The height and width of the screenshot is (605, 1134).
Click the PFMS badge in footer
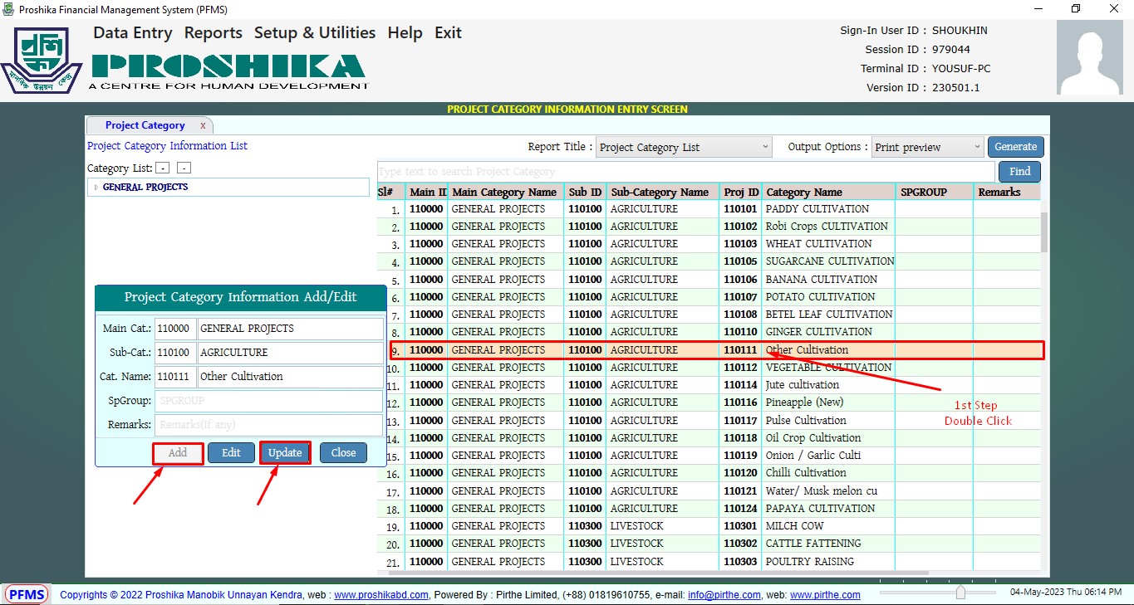click(x=27, y=594)
